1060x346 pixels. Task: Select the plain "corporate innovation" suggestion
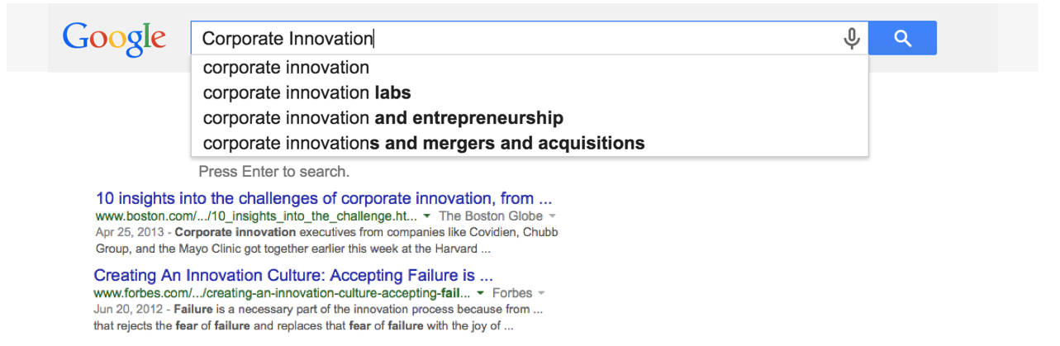tap(286, 68)
